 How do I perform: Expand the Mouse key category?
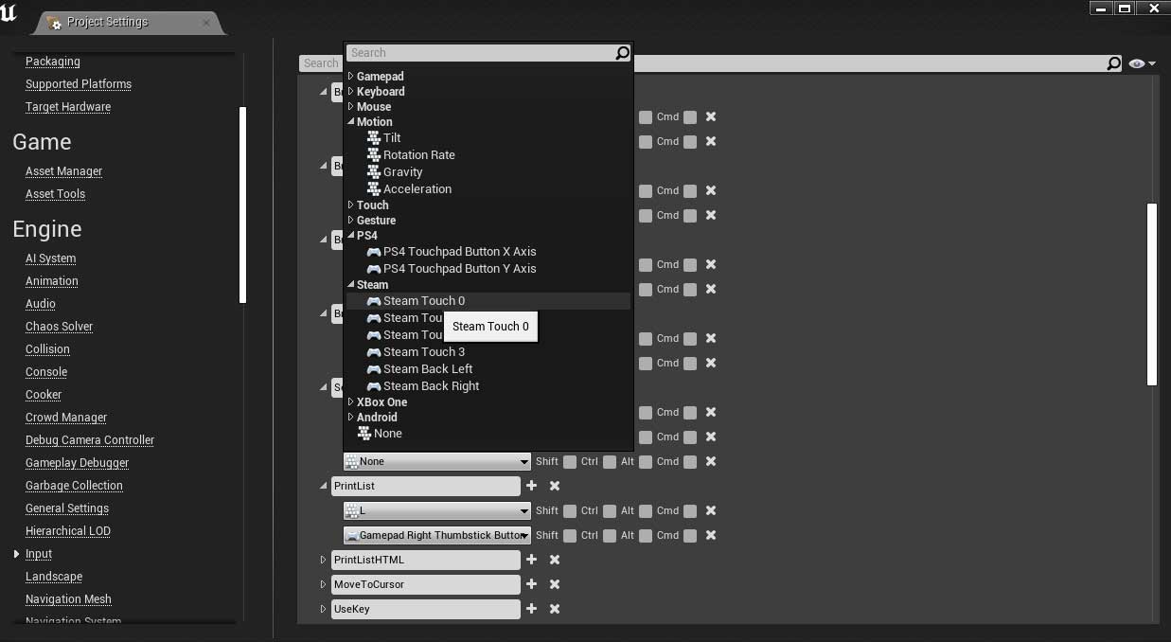(x=351, y=107)
